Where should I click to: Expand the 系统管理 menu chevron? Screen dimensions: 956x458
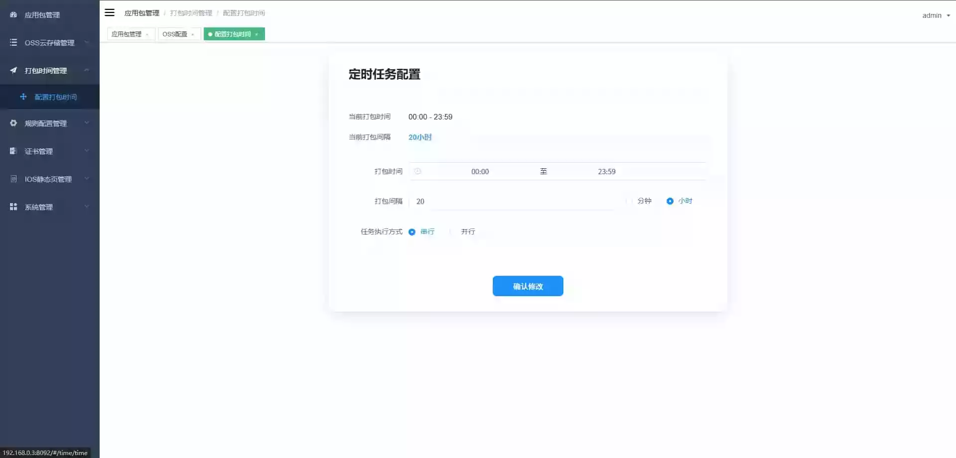[x=87, y=207]
